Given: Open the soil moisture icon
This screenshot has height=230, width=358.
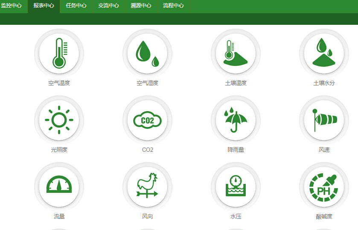Looking at the screenshot, I should pyautogui.click(x=324, y=53).
